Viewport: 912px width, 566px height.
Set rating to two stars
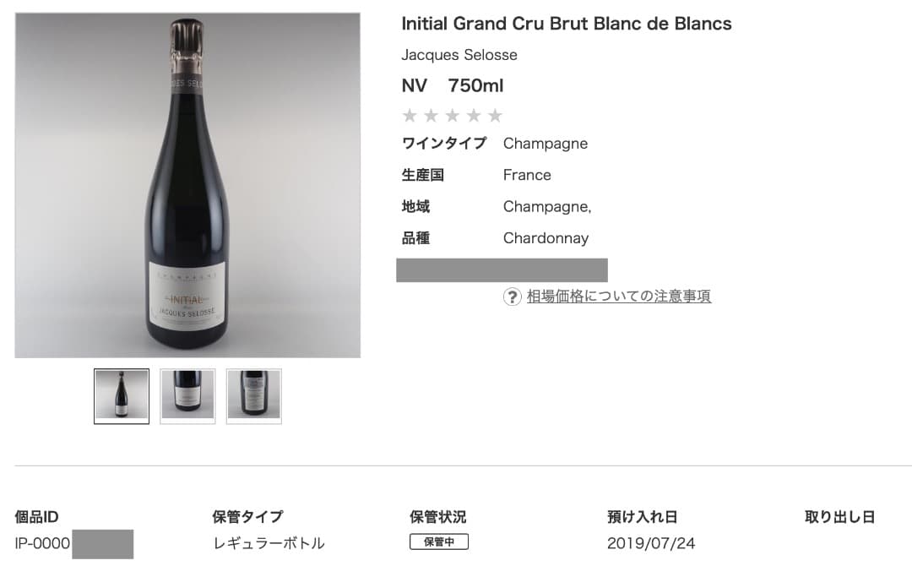click(x=431, y=116)
